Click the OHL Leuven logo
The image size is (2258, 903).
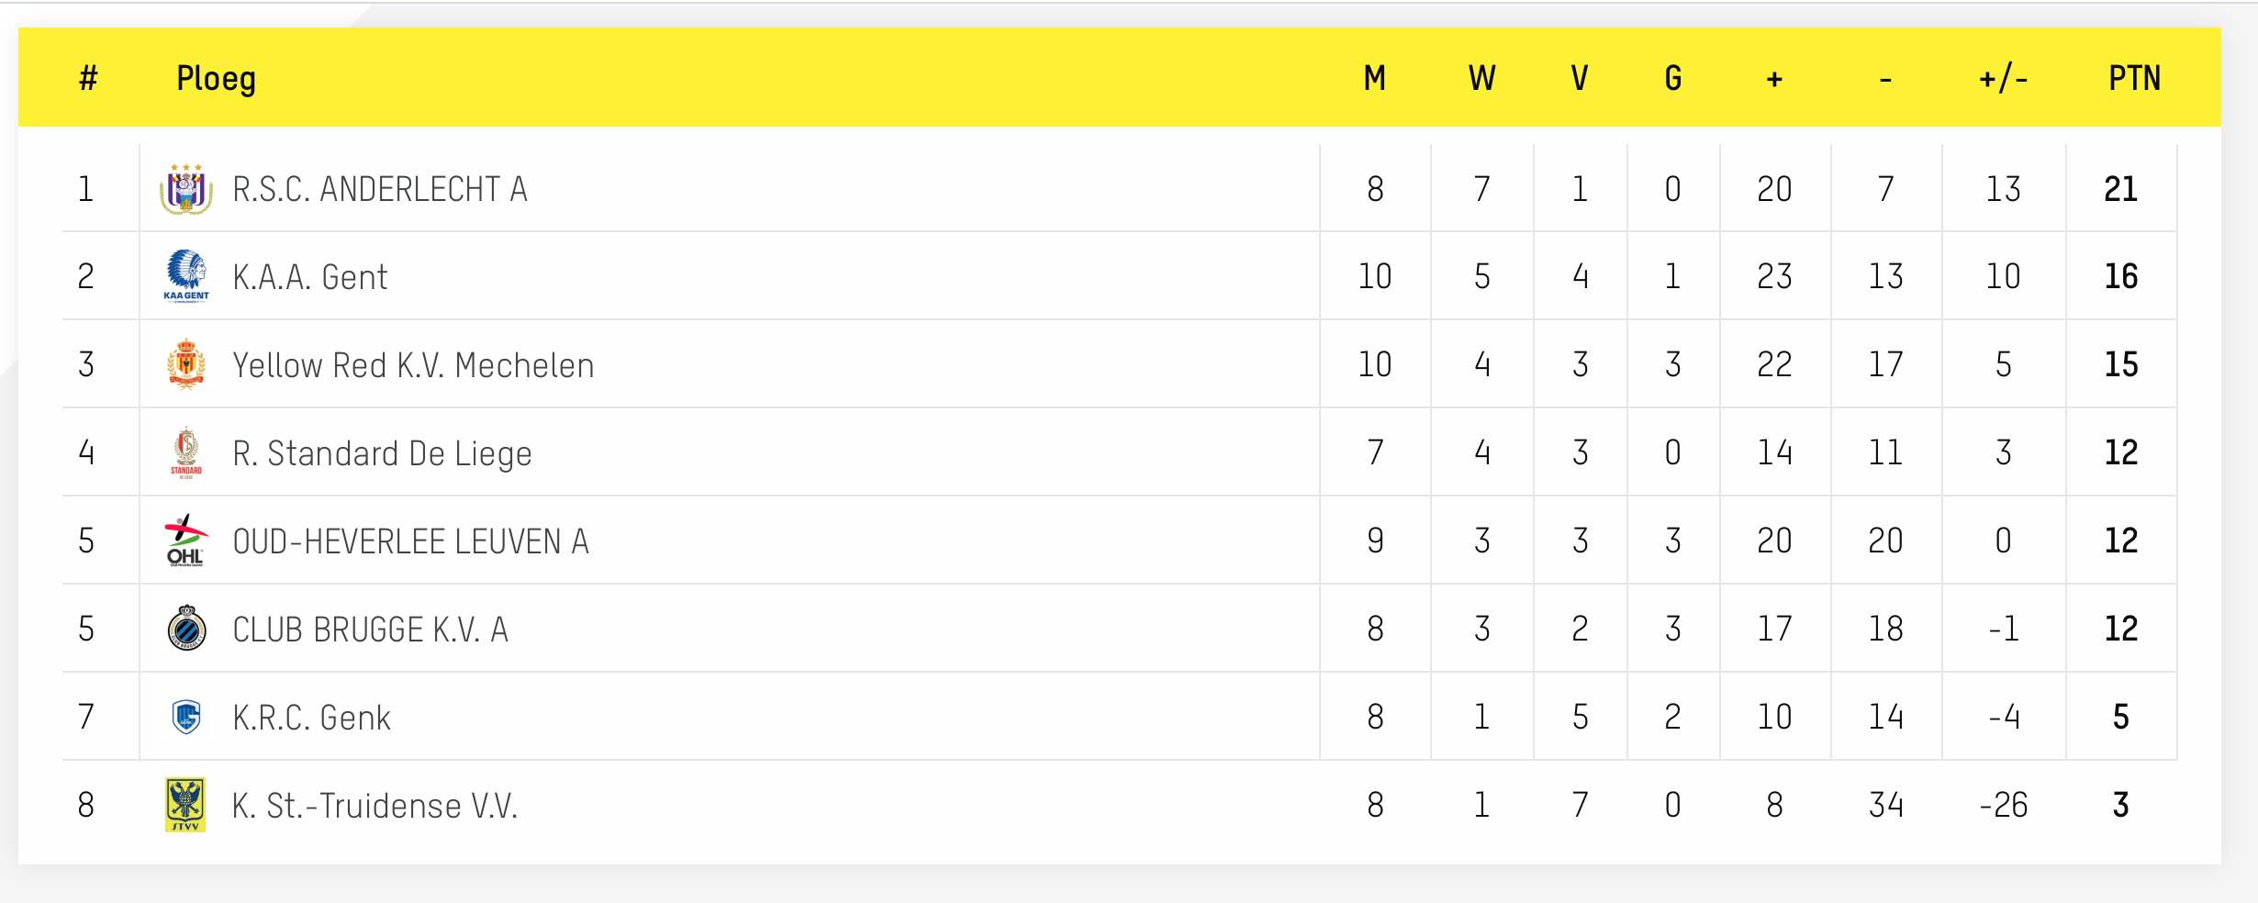point(186,541)
